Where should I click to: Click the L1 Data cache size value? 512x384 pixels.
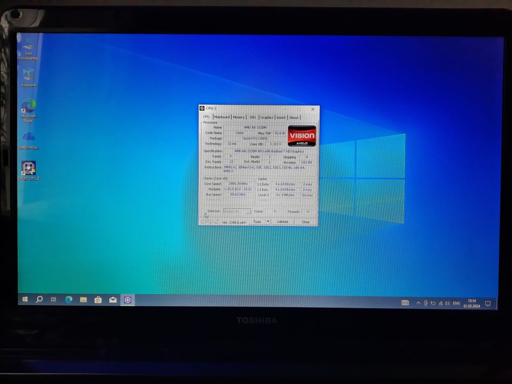285,184
